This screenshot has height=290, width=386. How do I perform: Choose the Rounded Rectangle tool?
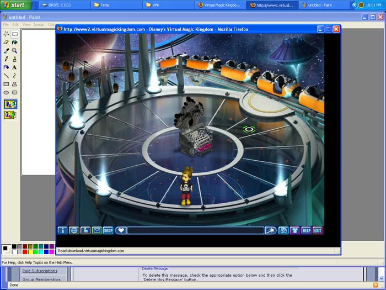pyautogui.click(x=14, y=92)
